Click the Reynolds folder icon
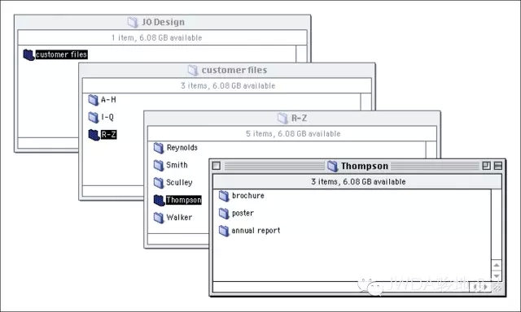This screenshot has height=312, width=521. pyautogui.click(x=159, y=148)
